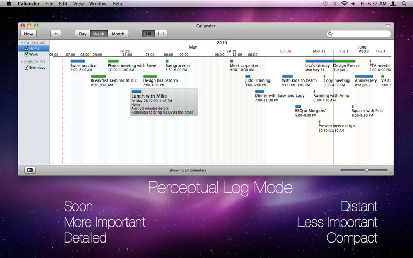The width and height of the screenshot is (413, 258).
Task: Toggle the Home calendar checkbox
Action: click(26, 48)
